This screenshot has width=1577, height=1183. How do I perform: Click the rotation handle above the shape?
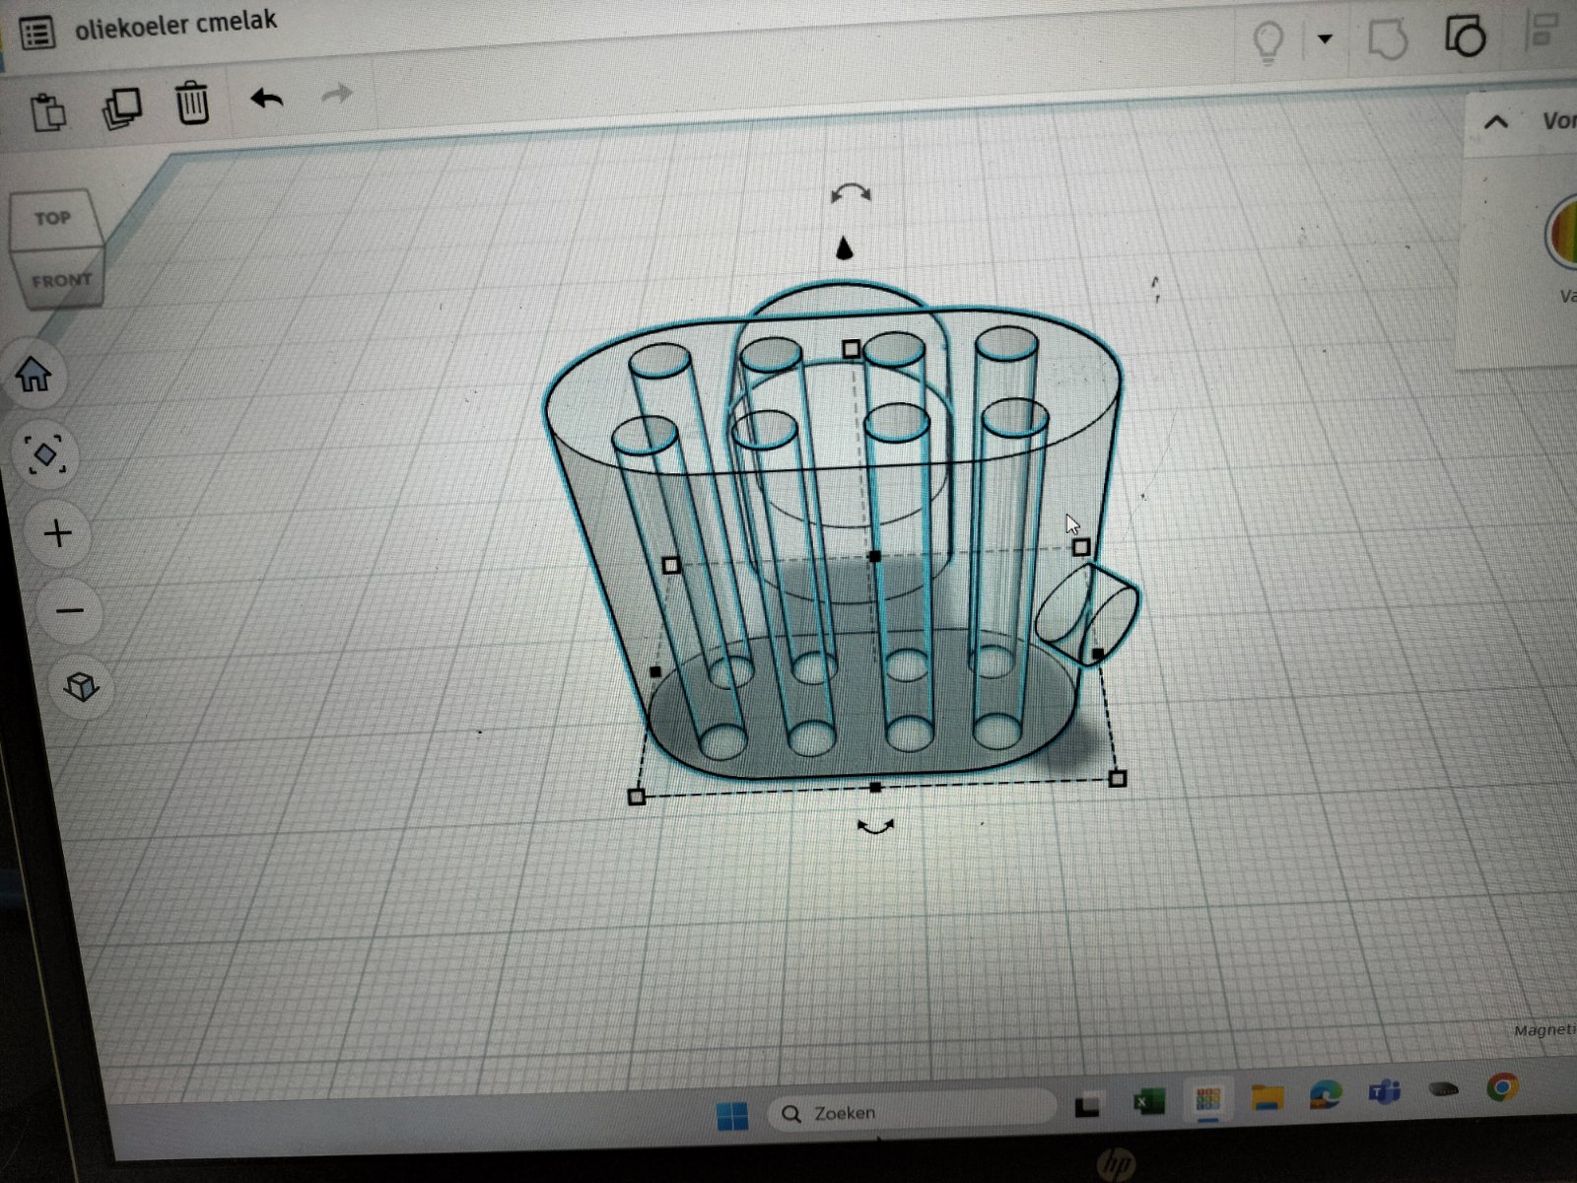850,193
